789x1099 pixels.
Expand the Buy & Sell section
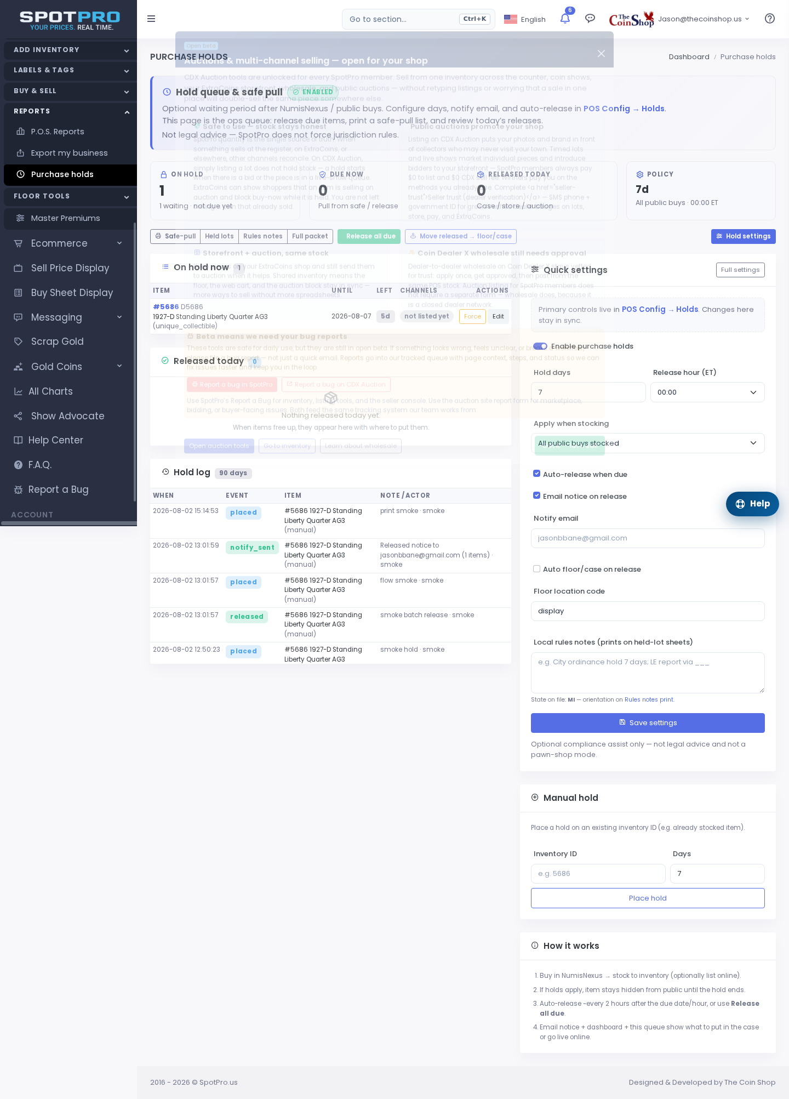click(70, 91)
